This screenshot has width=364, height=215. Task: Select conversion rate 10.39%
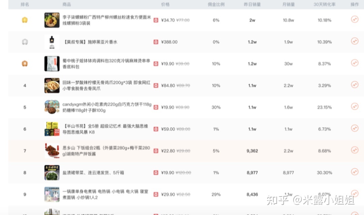(x=325, y=42)
